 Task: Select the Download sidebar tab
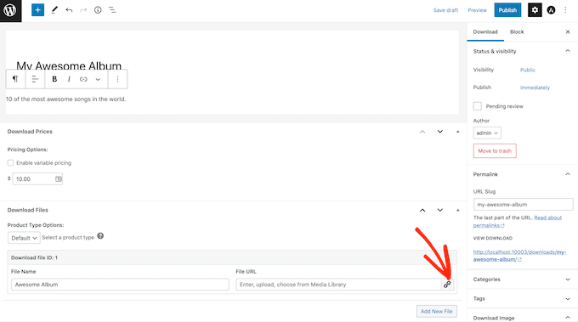click(x=485, y=31)
